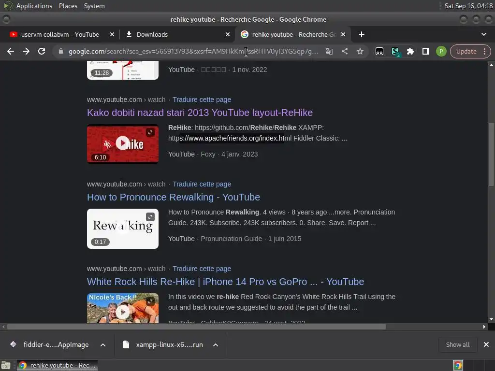The width and height of the screenshot is (495, 371).
Task: Open options for fiddler AppImage download
Action: point(103,345)
